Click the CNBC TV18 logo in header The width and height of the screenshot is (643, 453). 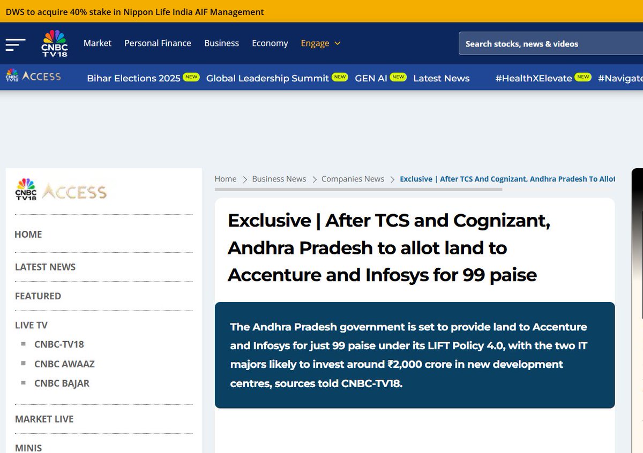coord(55,44)
